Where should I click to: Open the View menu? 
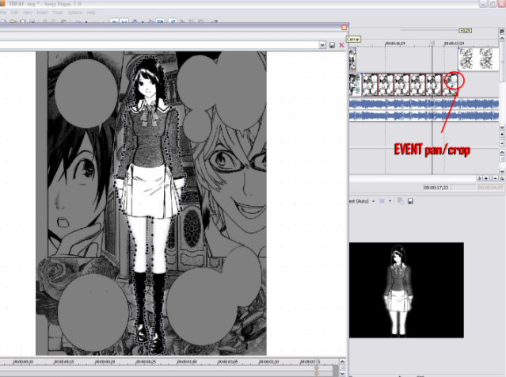click(28, 12)
